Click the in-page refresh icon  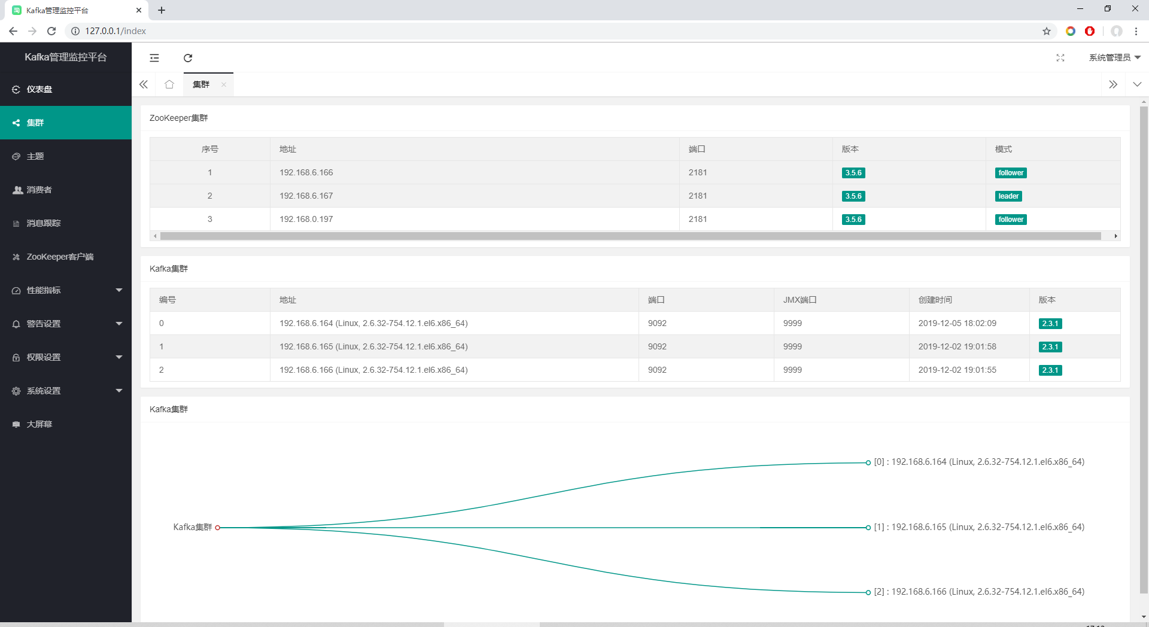pyautogui.click(x=188, y=58)
